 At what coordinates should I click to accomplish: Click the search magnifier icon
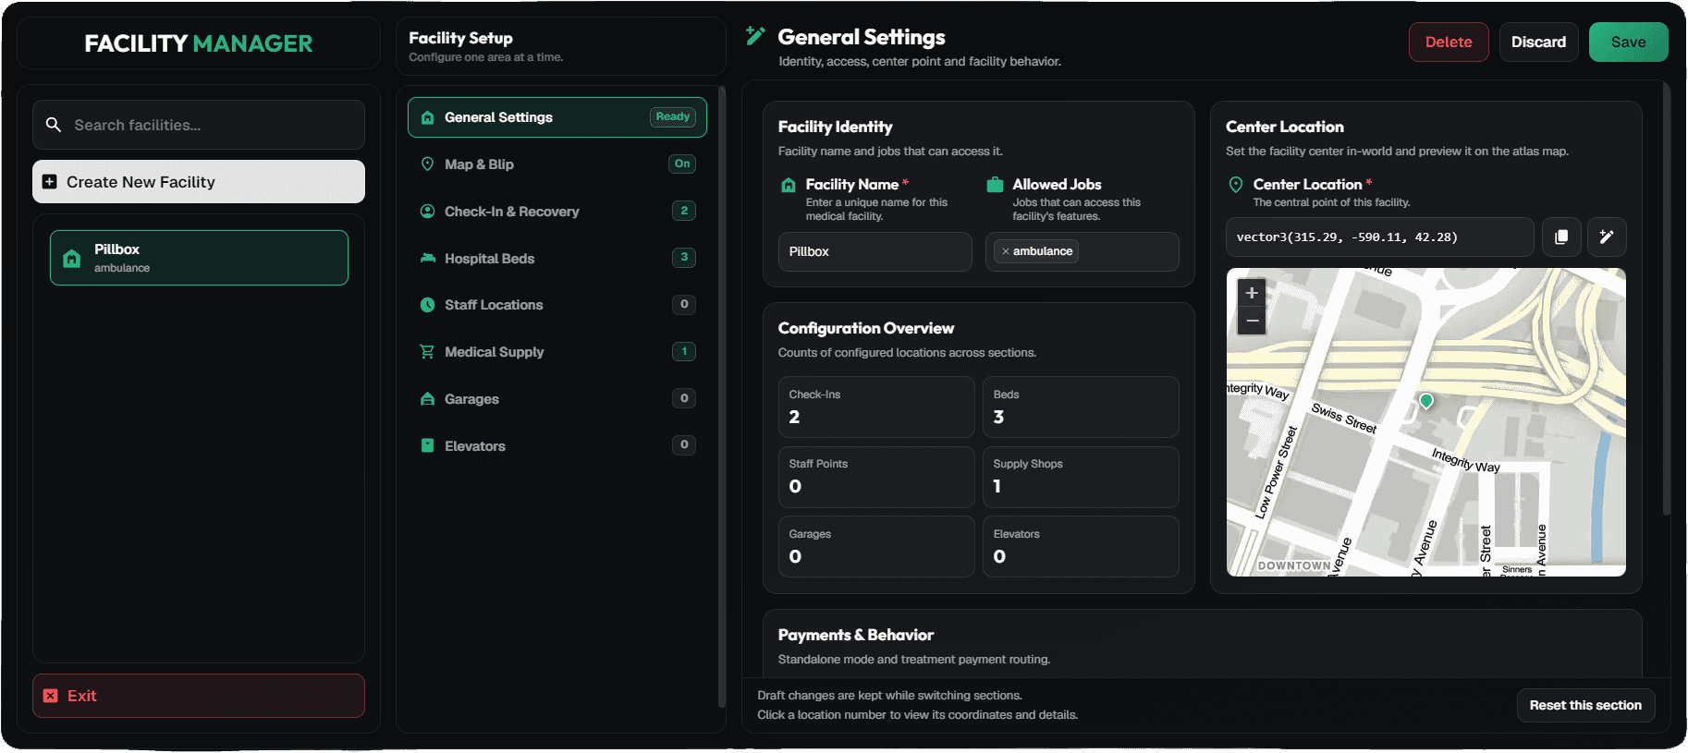pos(54,125)
